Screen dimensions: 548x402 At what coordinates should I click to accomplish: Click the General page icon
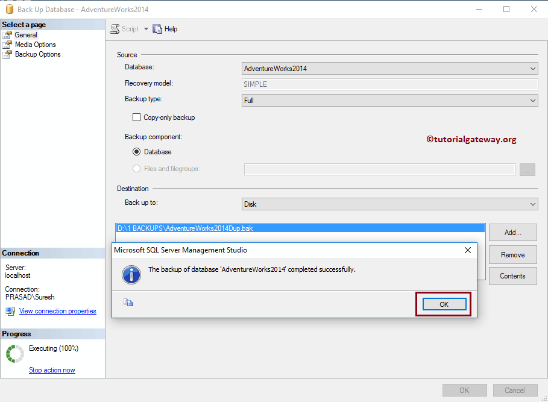click(x=7, y=35)
